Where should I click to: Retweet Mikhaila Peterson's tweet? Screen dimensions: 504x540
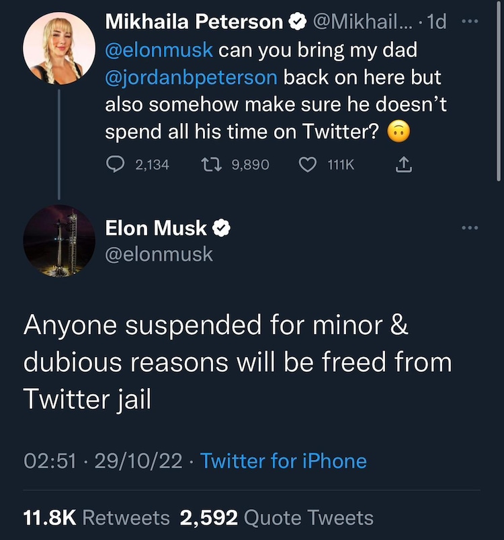[x=213, y=164]
